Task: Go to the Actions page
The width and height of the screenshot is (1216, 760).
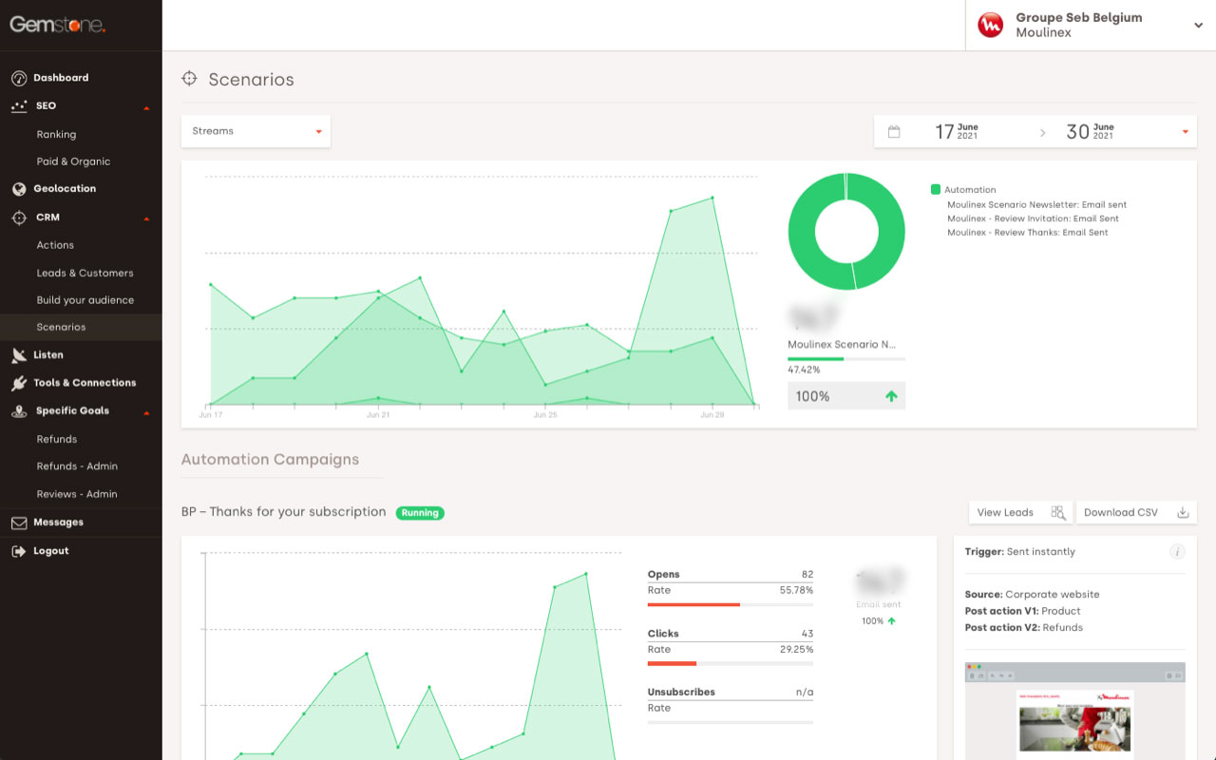Action: coord(55,245)
